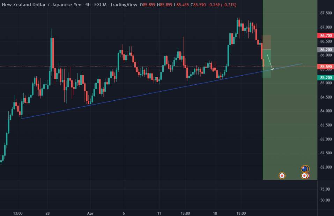The image size is (334, 216).
Task: Open the New Zealand flag economic event icon
Action: tap(304, 169)
